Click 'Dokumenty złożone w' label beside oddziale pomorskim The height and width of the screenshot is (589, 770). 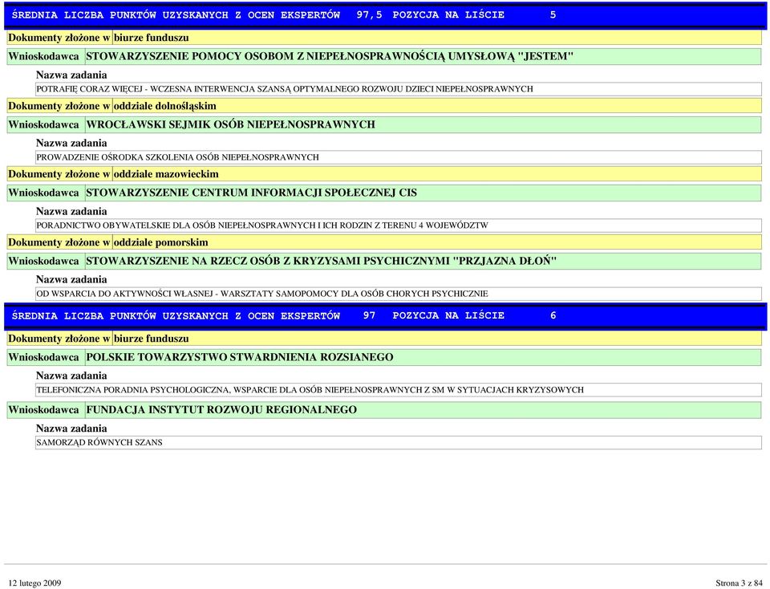[59, 242]
